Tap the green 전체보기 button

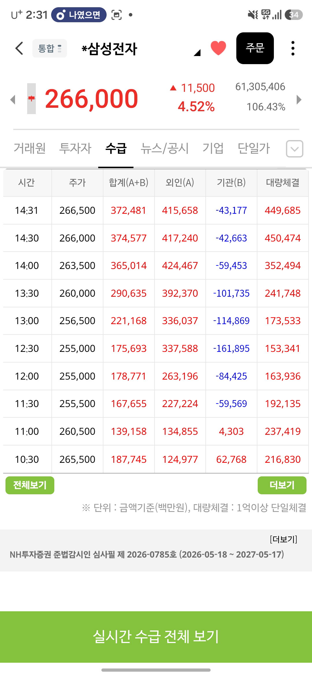(30, 485)
